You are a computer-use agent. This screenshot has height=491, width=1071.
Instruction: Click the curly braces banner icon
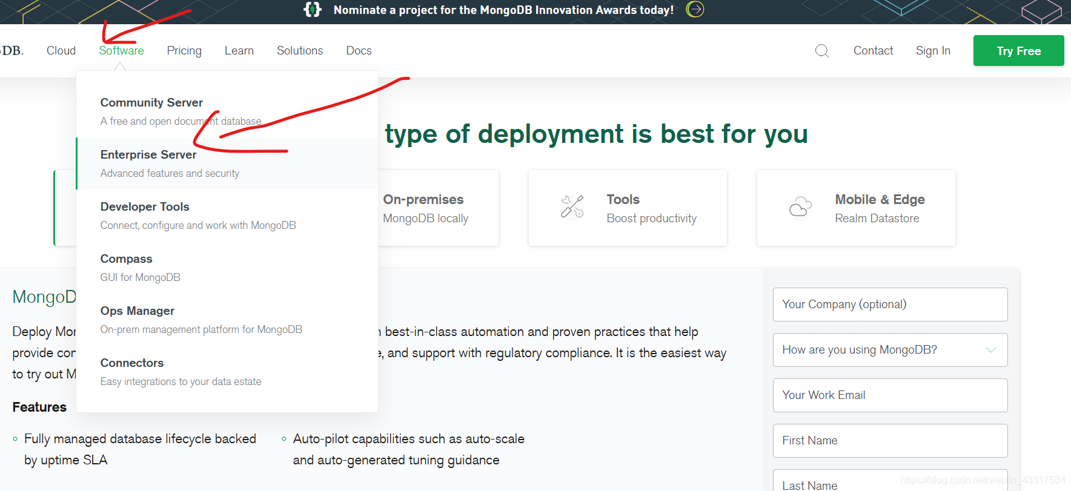coord(312,9)
